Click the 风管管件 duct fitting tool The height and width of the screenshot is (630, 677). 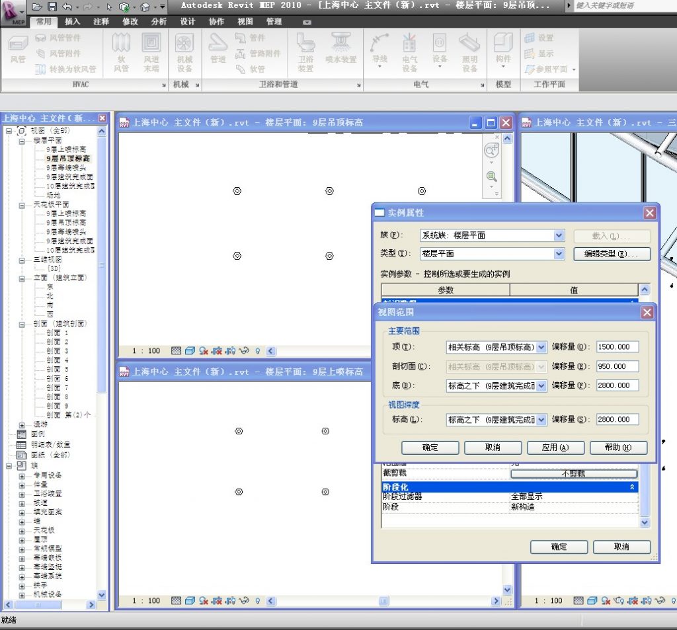pos(58,38)
